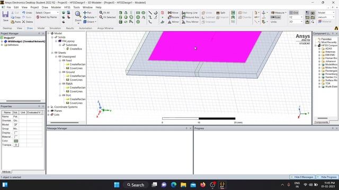
Task: Open File Explorer from the taskbar
Action: 183,185
